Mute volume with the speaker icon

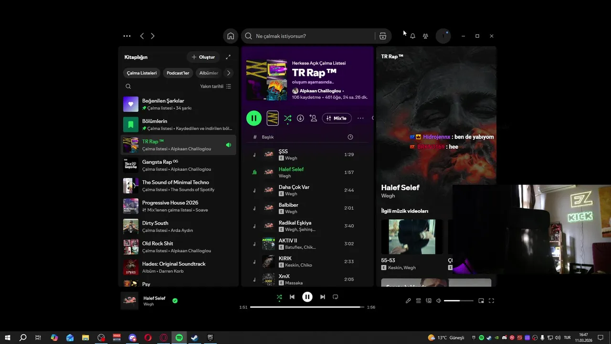[439, 301]
